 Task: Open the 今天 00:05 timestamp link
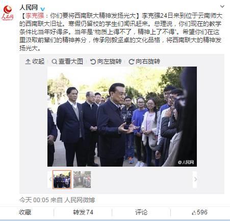tap(34, 200)
